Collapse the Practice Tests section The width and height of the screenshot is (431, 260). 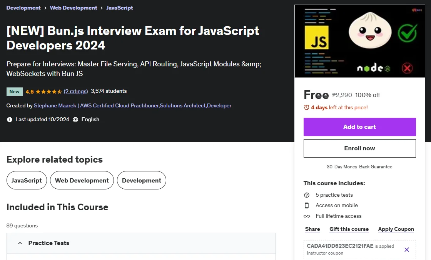141,243
